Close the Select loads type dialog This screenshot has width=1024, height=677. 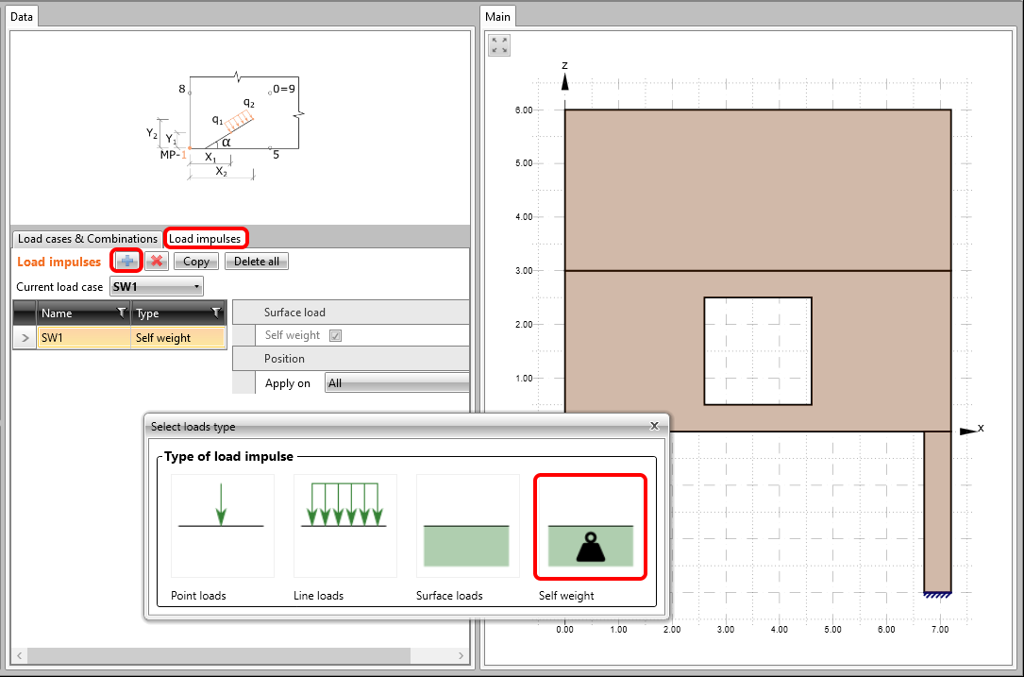pos(654,426)
